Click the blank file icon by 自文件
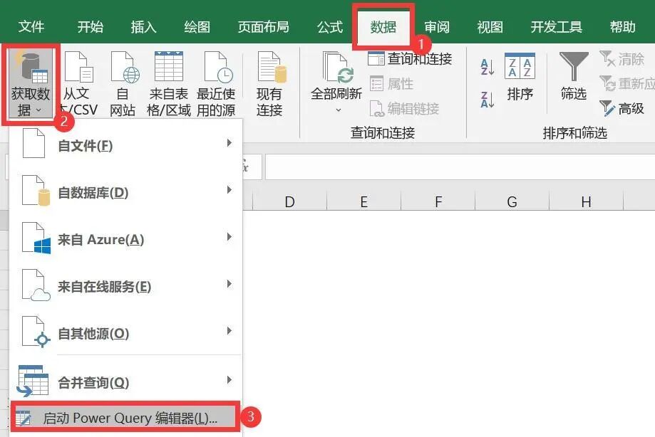The height and width of the screenshot is (437, 655). [x=33, y=144]
